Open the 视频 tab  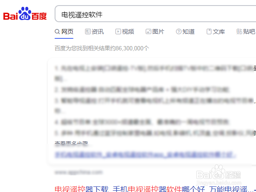(x=125, y=32)
